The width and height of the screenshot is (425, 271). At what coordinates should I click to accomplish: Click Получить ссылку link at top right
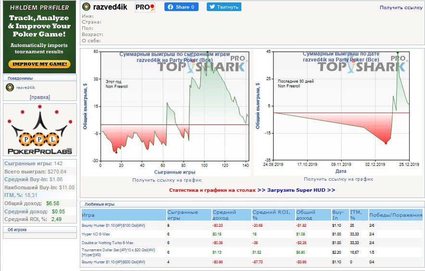[x=401, y=8]
